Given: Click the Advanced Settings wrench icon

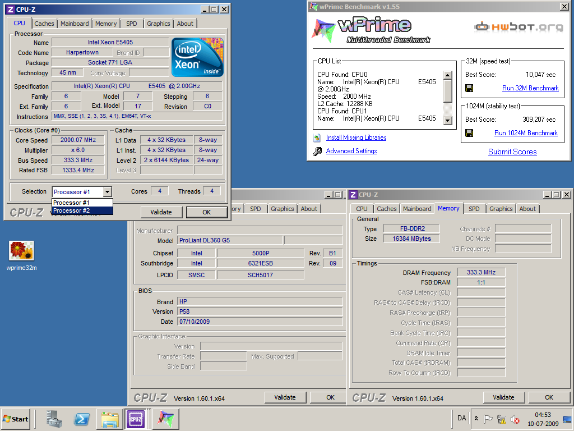Looking at the screenshot, I should (x=317, y=151).
